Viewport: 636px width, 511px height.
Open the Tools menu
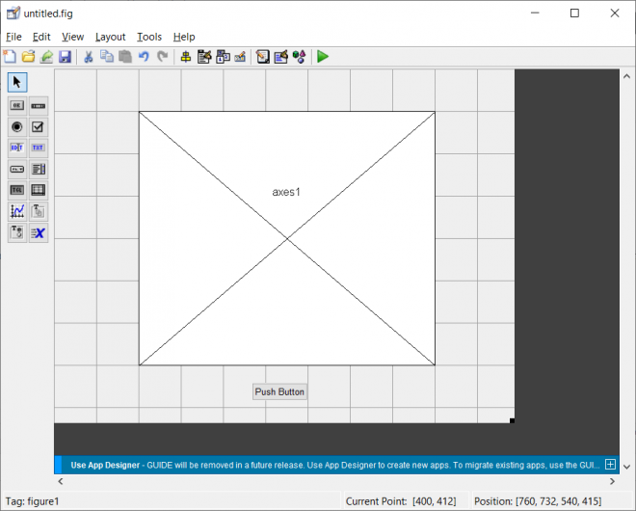pos(149,37)
